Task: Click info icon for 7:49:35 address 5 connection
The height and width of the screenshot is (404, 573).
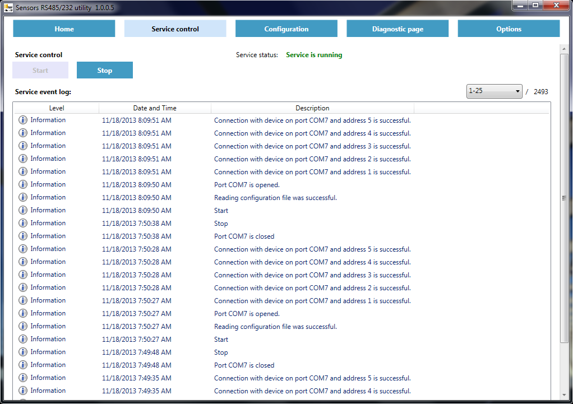Action: pyautogui.click(x=22, y=378)
